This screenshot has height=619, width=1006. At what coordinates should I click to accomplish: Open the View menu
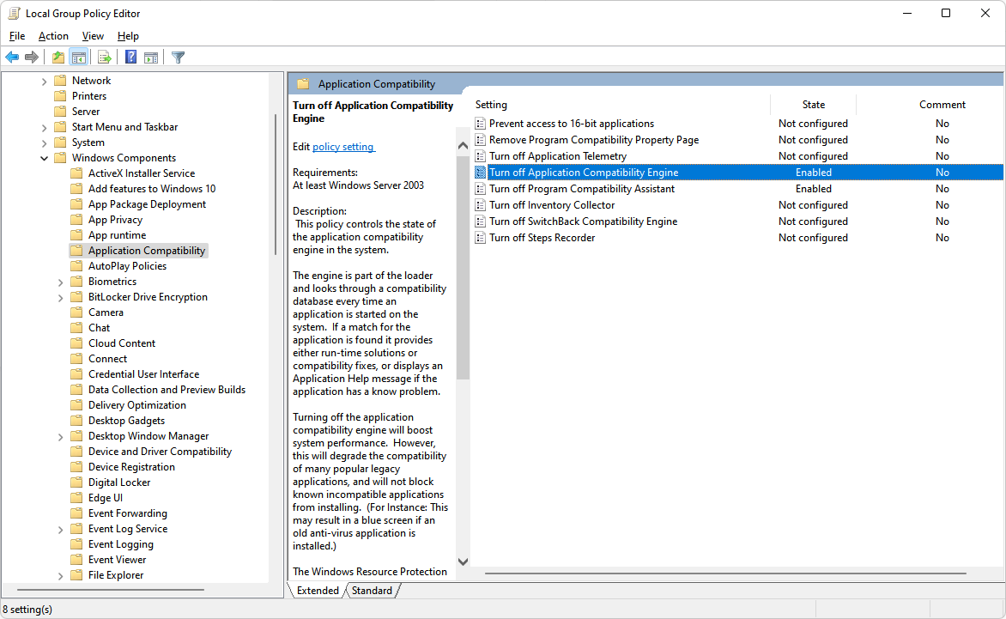click(x=93, y=36)
